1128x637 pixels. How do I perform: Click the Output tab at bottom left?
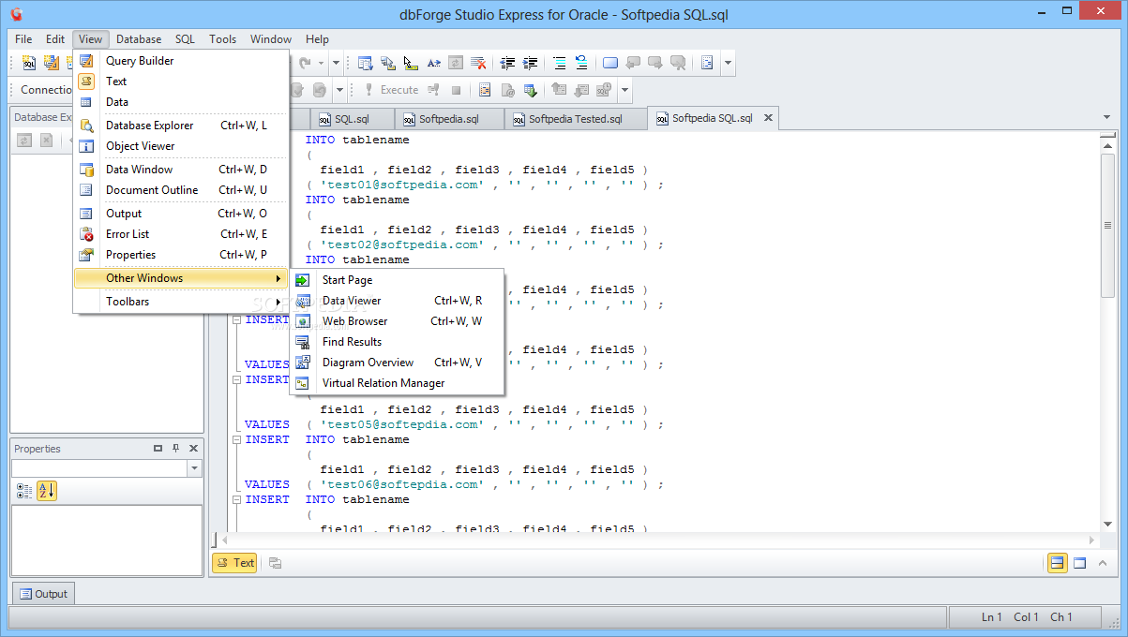[x=43, y=594]
